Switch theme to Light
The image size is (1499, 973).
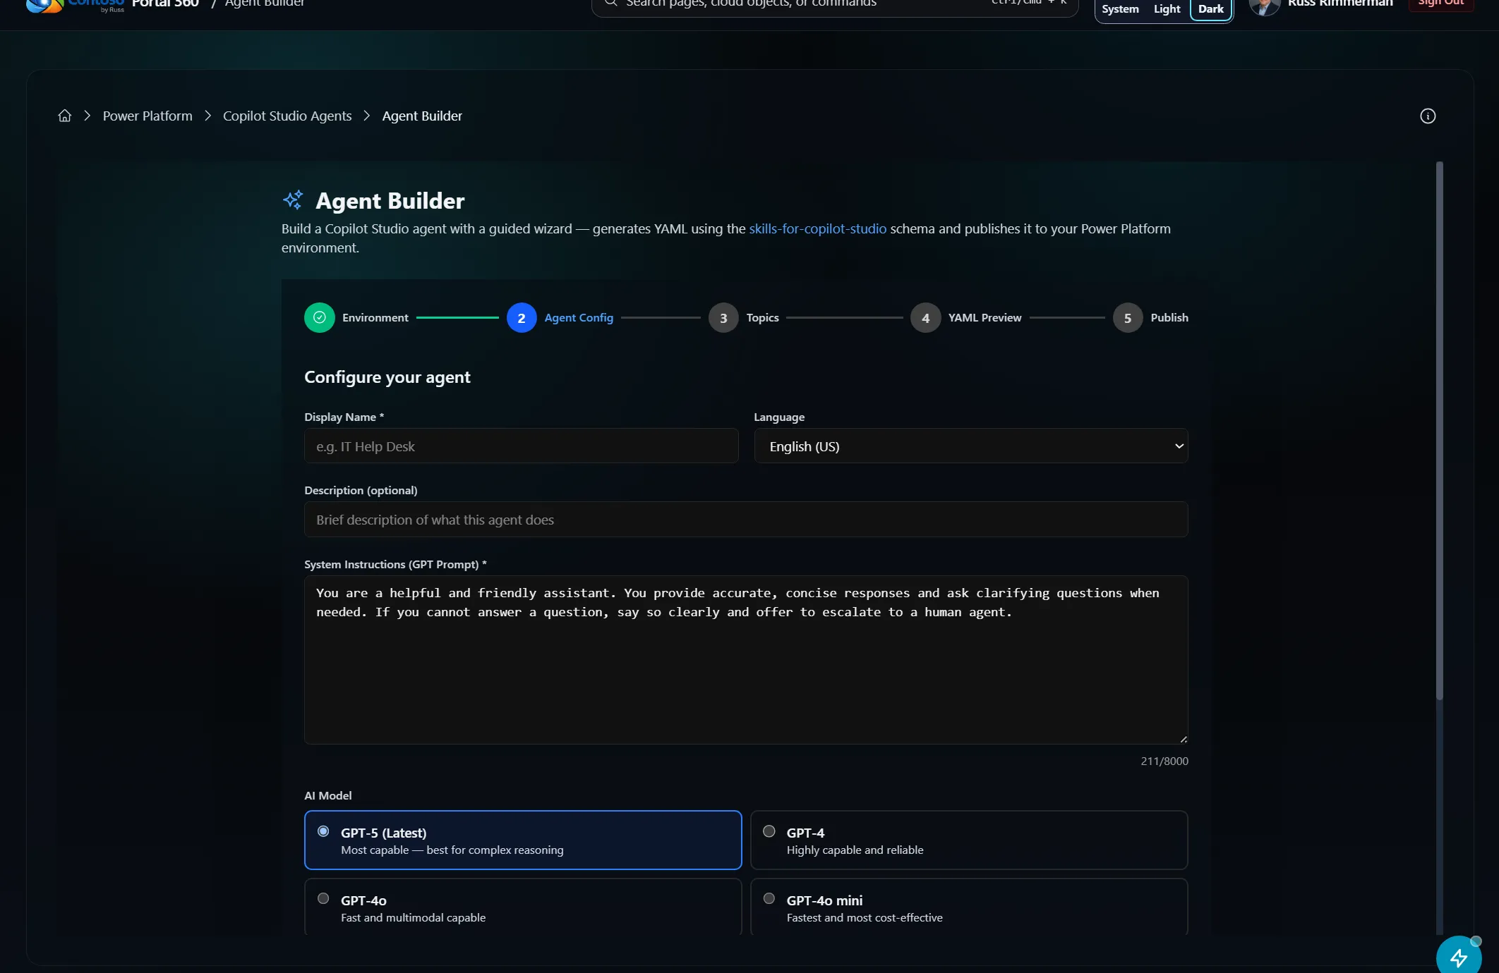pos(1167,8)
